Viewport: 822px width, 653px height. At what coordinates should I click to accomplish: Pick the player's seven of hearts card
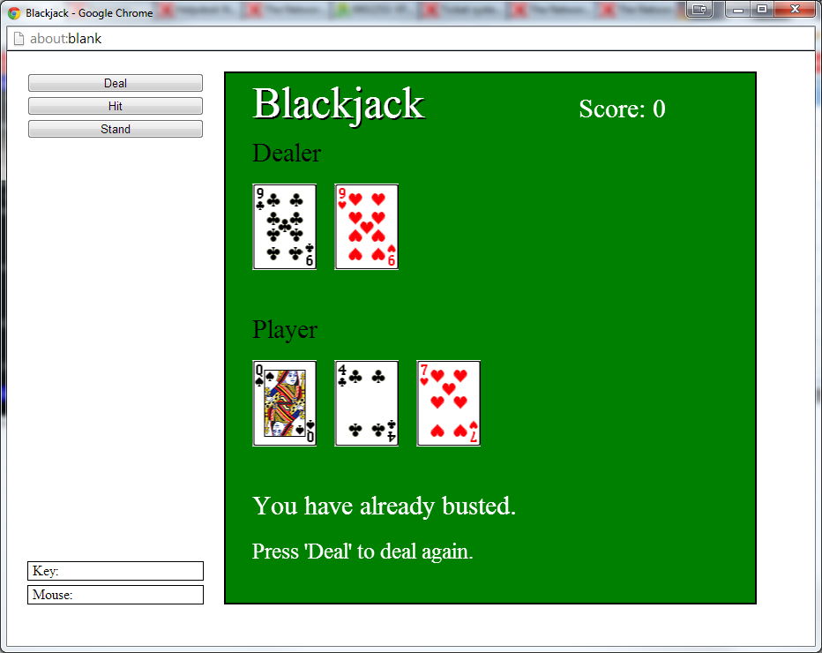tap(448, 403)
